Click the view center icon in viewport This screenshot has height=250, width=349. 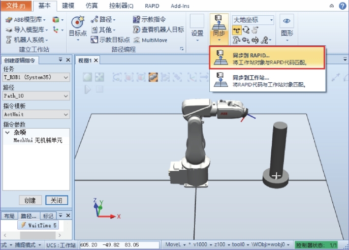point(99,77)
